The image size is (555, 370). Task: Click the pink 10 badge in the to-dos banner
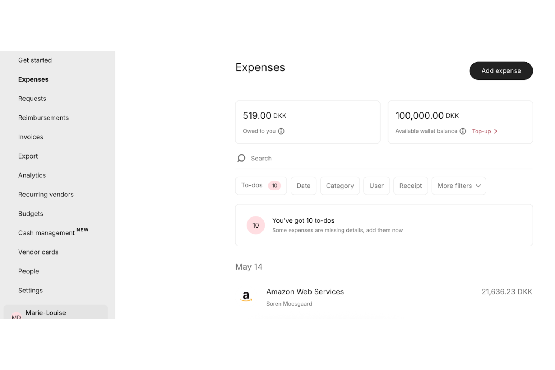(255, 225)
